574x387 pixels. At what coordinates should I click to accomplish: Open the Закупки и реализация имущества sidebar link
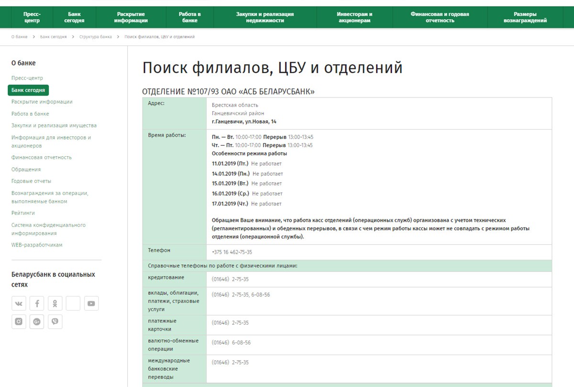pyautogui.click(x=54, y=126)
